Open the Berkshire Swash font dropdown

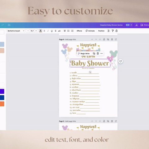point(16,31)
